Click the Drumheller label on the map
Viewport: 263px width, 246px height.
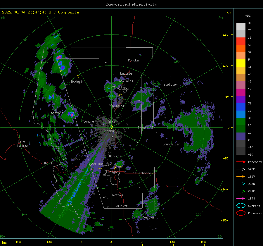pyautogui.click(x=171, y=144)
